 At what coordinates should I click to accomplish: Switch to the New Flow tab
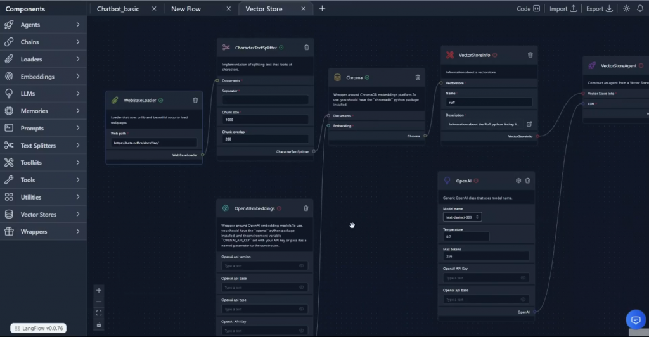[186, 9]
